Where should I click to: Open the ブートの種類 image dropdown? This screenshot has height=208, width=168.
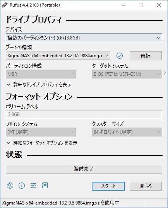[58, 56]
